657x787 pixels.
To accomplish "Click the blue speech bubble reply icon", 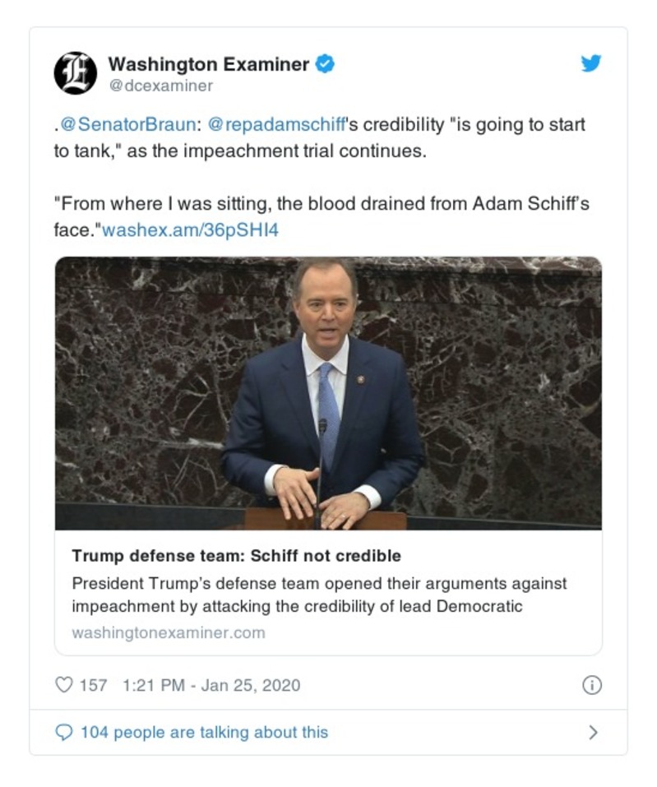I will (63, 732).
